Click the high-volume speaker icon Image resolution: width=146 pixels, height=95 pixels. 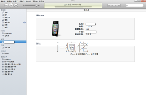pos(39,5)
